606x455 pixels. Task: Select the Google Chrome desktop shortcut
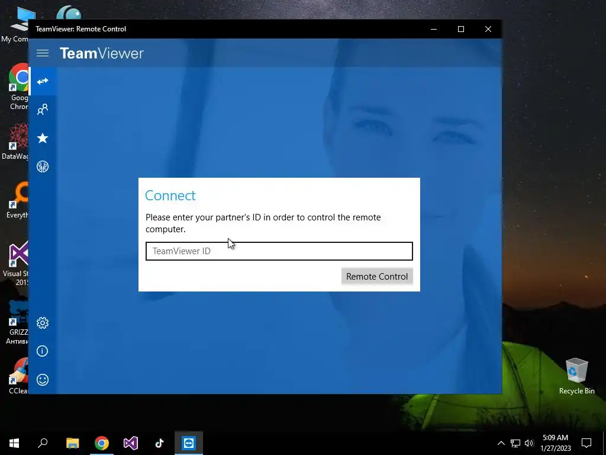(18, 87)
